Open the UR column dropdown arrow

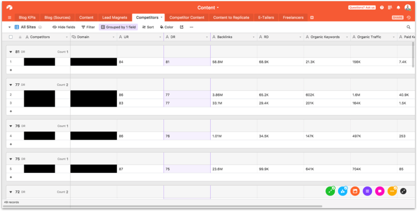tap(160, 37)
